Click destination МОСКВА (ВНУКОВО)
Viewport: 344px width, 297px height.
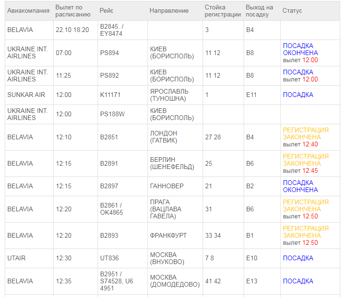(167, 258)
